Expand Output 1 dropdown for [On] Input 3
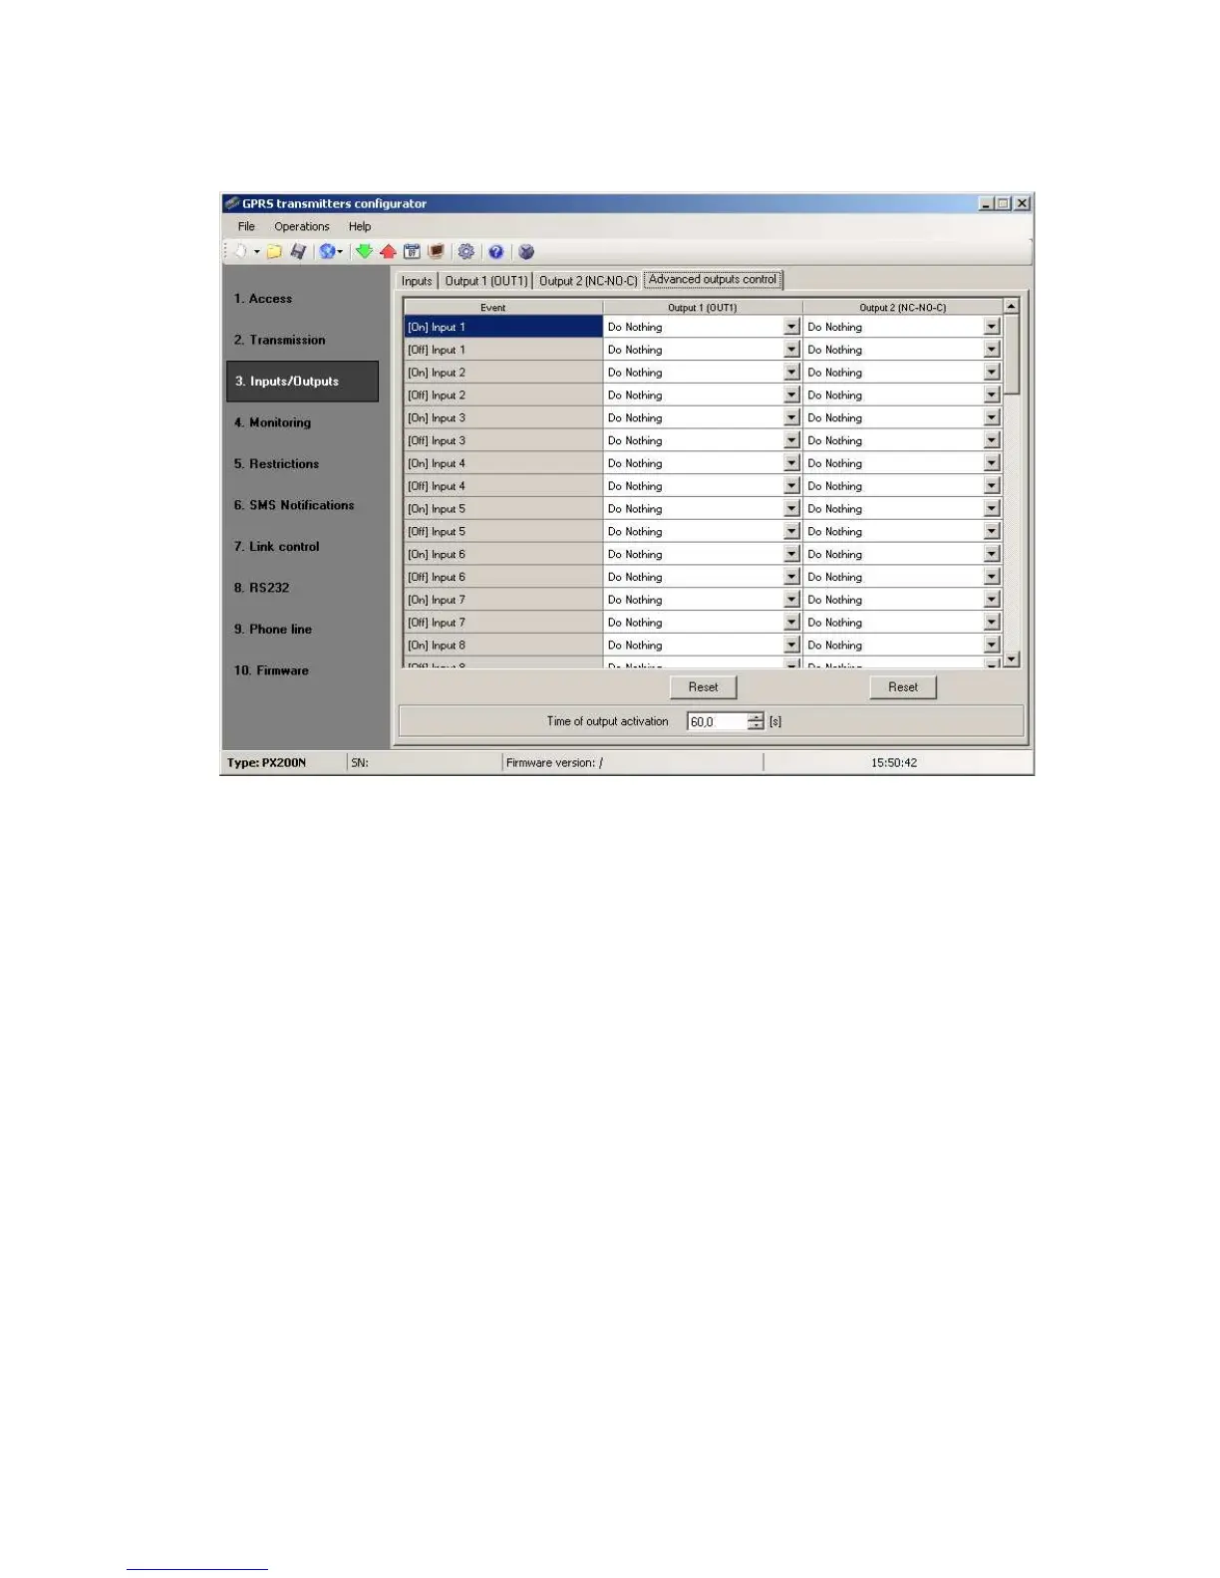The width and height of the screenshot is (1220, 1578). 791,418
